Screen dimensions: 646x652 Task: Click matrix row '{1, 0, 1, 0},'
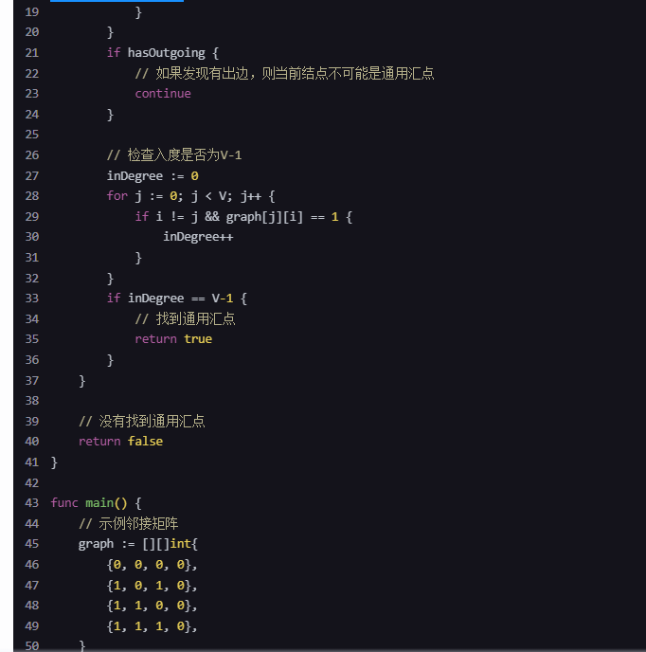[152, 585]
